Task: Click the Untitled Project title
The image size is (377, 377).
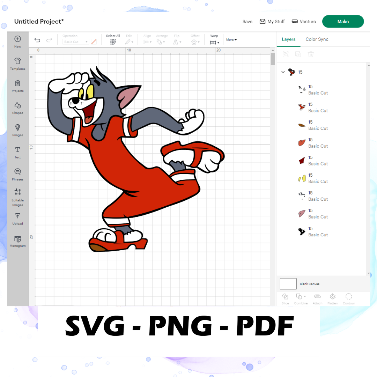Action: click(x=39, y=21)
